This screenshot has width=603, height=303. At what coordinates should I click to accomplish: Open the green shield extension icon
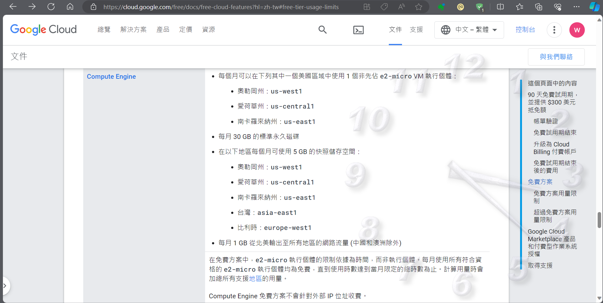480,7
